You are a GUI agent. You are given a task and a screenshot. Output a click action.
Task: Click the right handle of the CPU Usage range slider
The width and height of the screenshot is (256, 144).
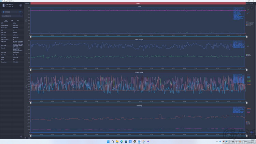point(246,70)
